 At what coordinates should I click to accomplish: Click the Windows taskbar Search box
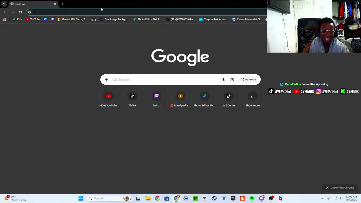pyautogui.click(x=110, y=198)
